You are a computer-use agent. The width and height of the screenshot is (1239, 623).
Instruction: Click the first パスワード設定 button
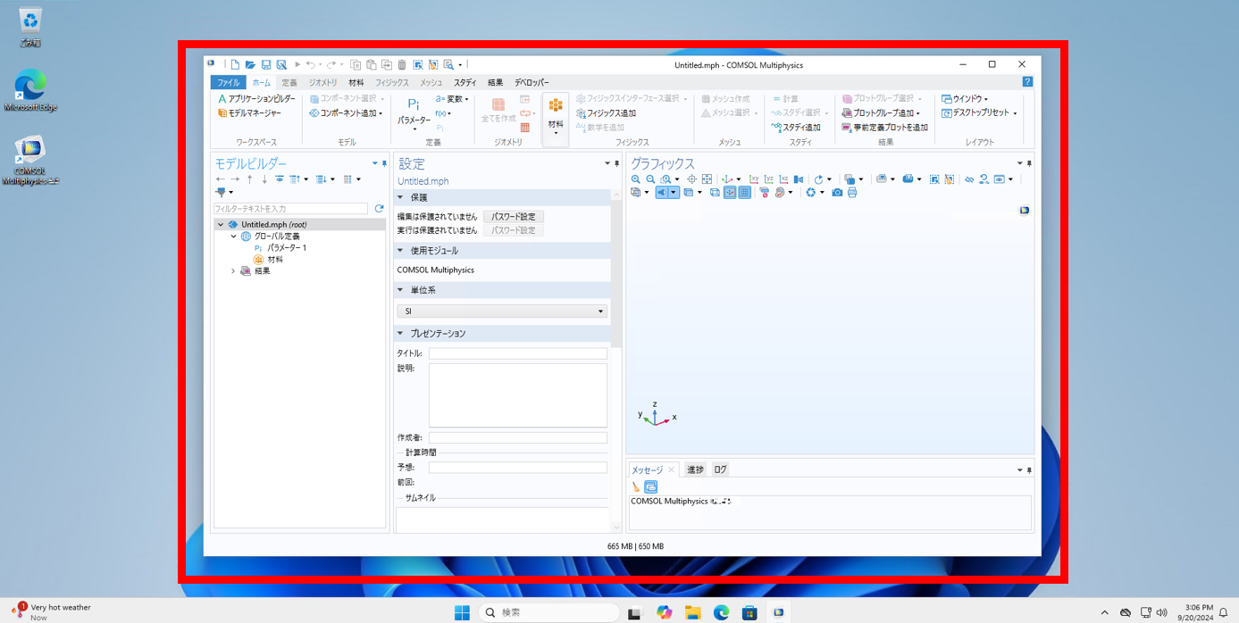coord(514,217)
